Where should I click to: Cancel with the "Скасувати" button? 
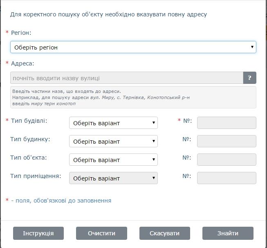pos(164,233)
